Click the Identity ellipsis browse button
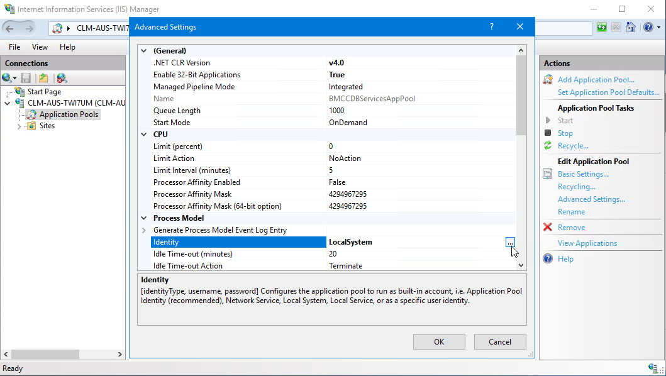Viewport: 666px width, 376px height. tap(510, 242)
